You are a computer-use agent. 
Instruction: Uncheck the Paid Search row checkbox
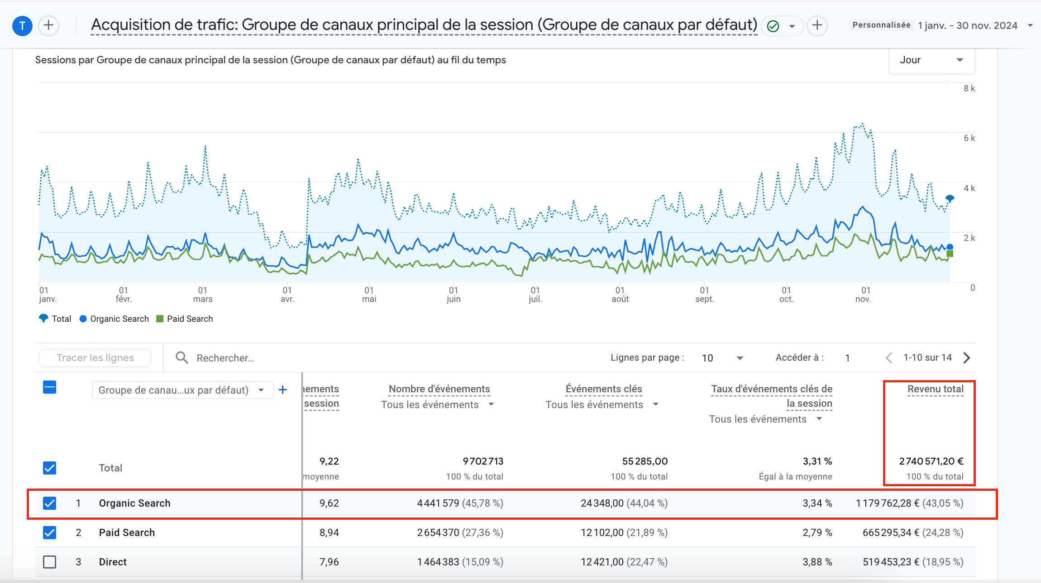(50, 533)
